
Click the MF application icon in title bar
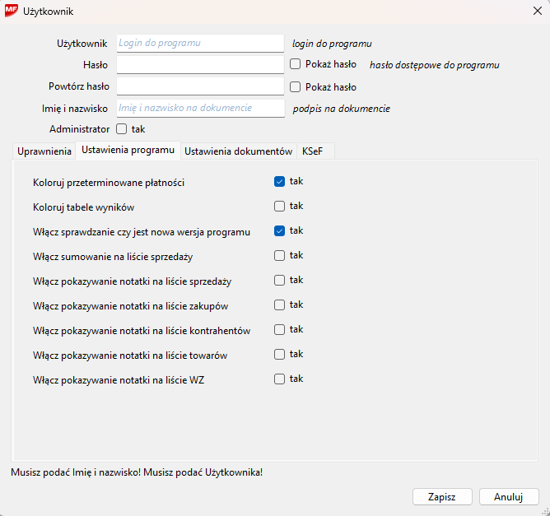tap(12, 12)
